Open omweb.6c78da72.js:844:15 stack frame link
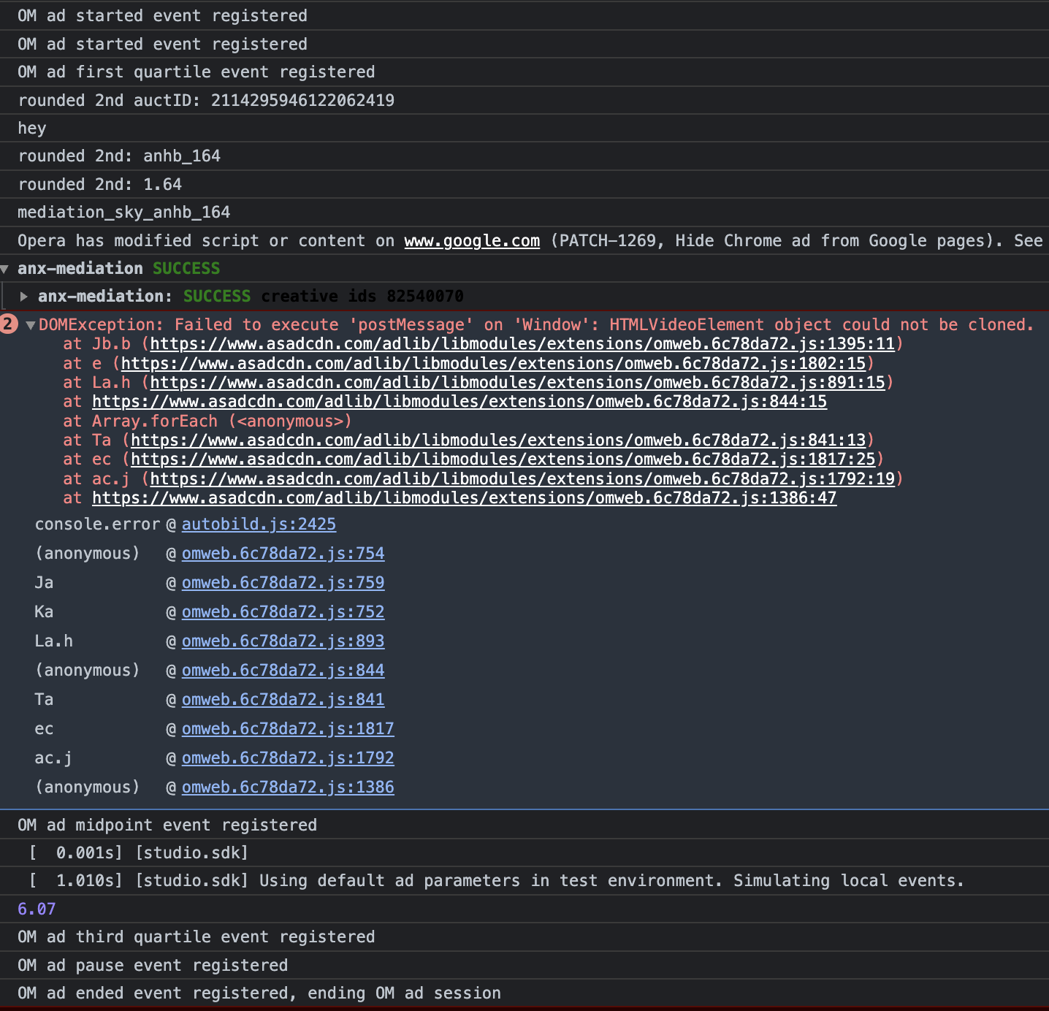 pyautogui.click(x=459, y=401)
